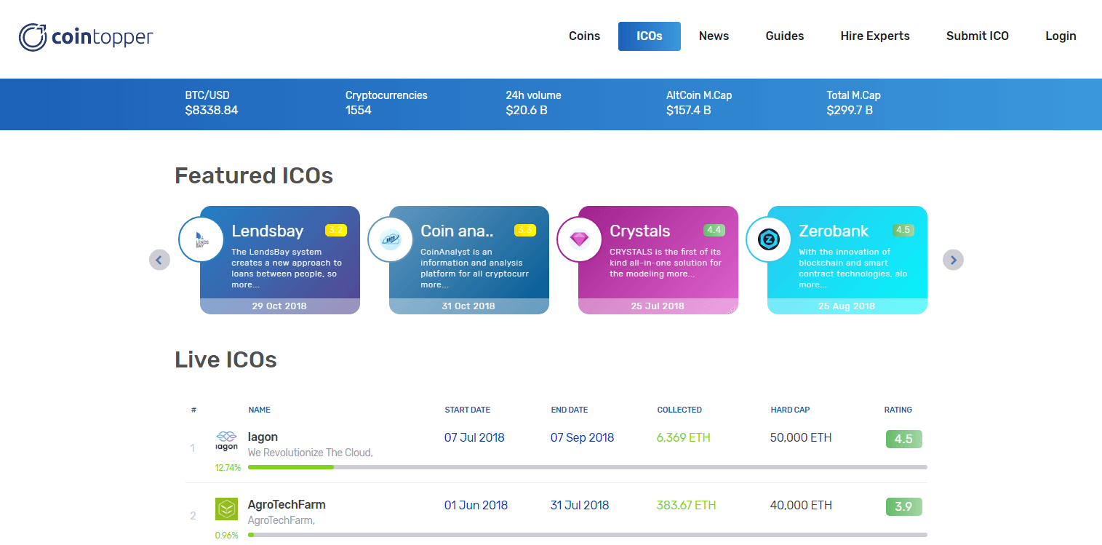Click the highlighted ICOs tab

(x=649, y=36)
